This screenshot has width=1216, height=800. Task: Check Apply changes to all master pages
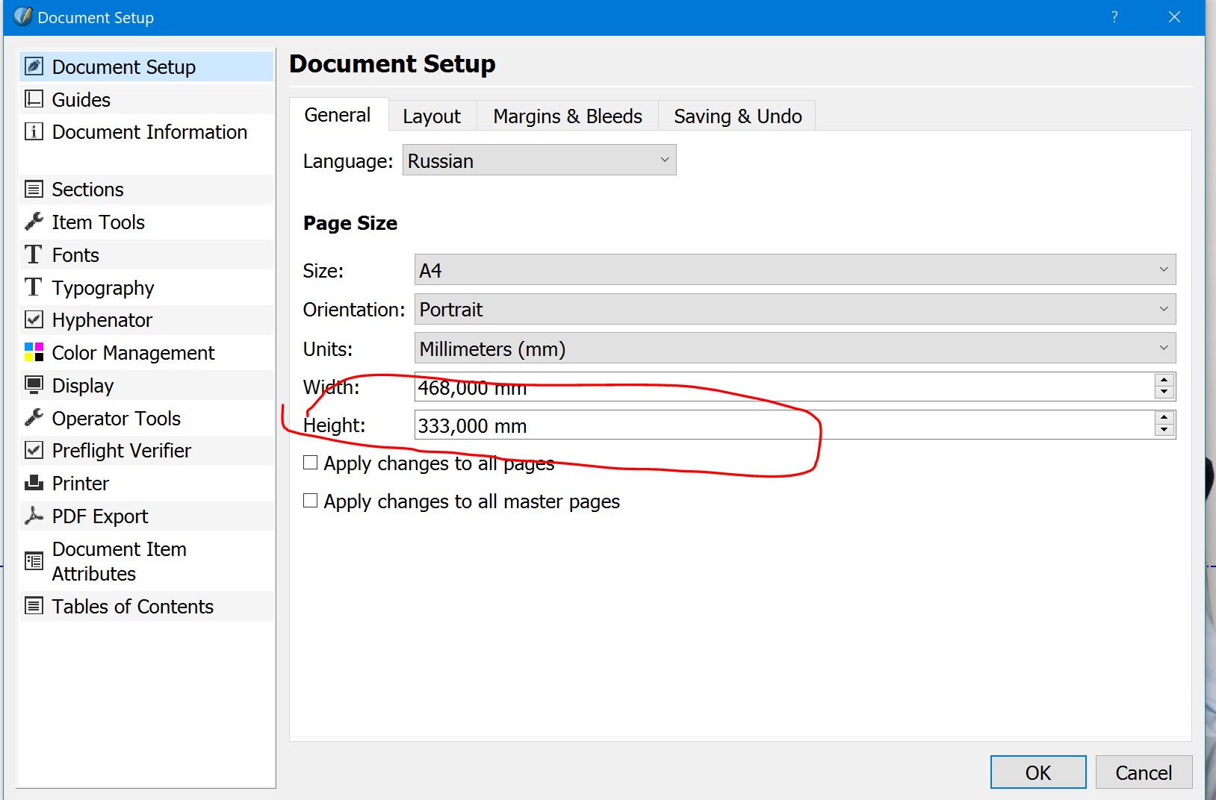point(311,501)
